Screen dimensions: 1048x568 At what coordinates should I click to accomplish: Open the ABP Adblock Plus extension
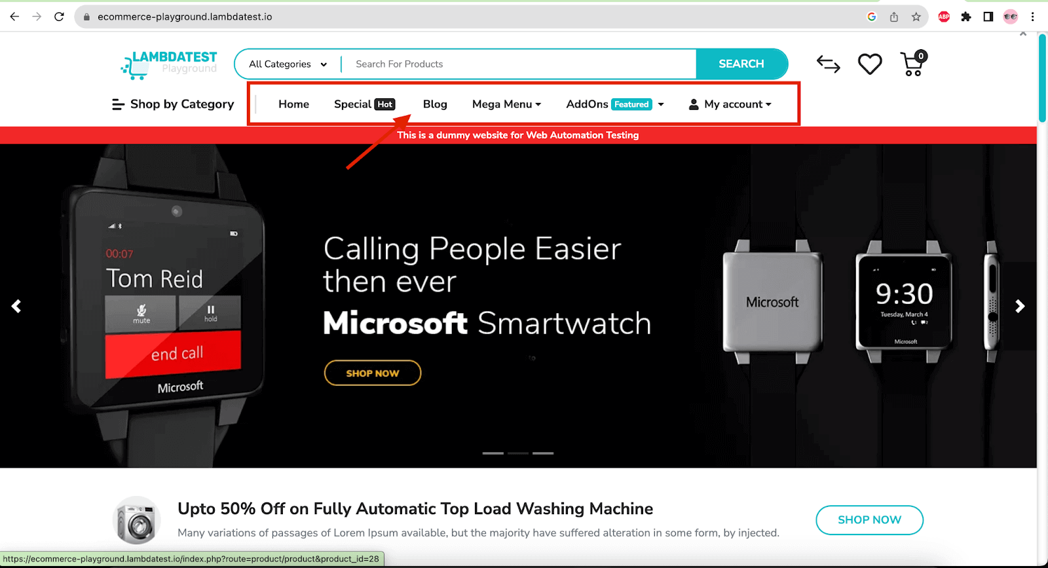944,17
